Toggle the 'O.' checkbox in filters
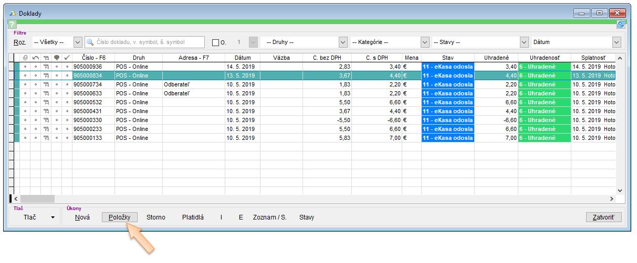Screen dimensions: 637x263 point(215,42)
